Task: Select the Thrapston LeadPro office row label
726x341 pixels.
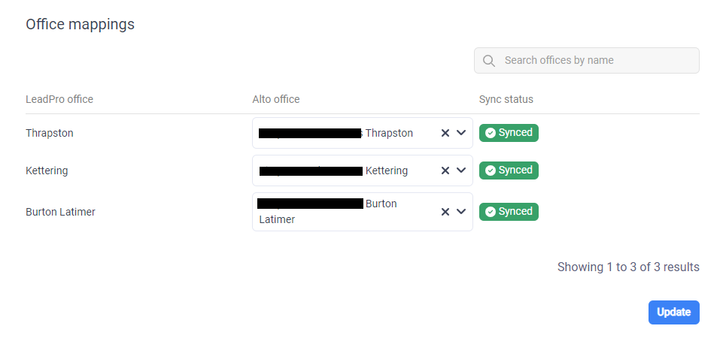Action: tap(50, 133)
